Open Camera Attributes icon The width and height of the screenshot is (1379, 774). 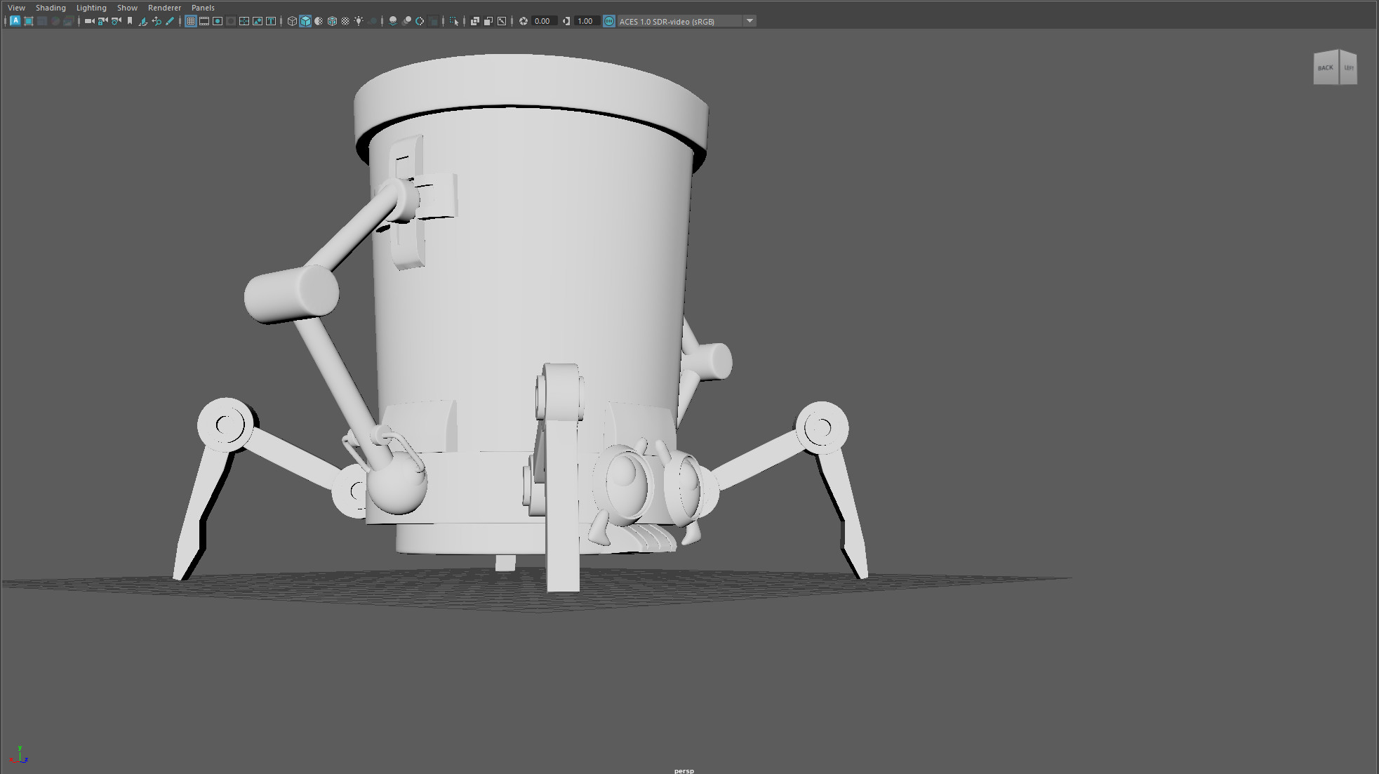coord(116,21)
